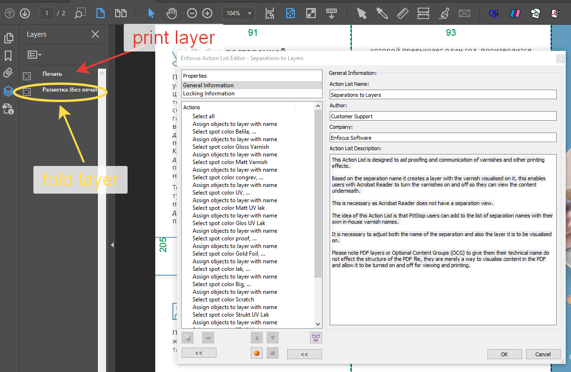Select the 'Select all' action

[203, 116]
